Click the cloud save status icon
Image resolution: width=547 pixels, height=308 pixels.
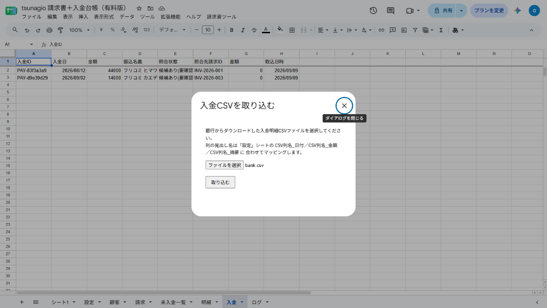click(x=161, y=9)
